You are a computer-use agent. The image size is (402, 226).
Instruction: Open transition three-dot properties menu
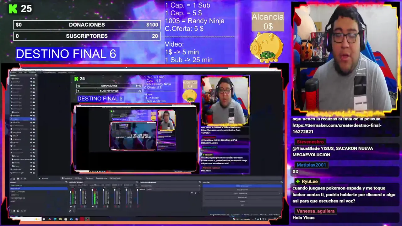199,193
